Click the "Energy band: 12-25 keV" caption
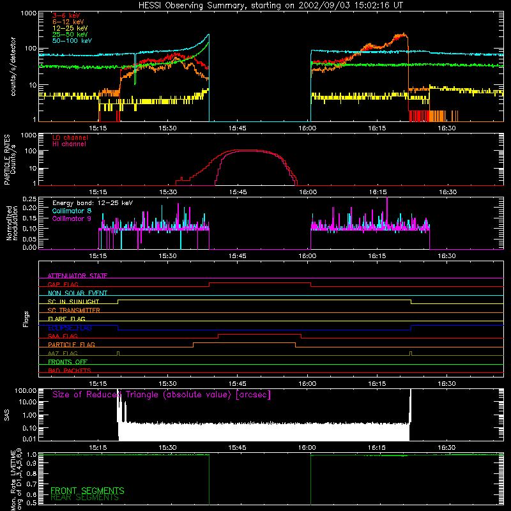Image resolution: width=511 pixels, height=511 pixels. [x=93, y=203]
